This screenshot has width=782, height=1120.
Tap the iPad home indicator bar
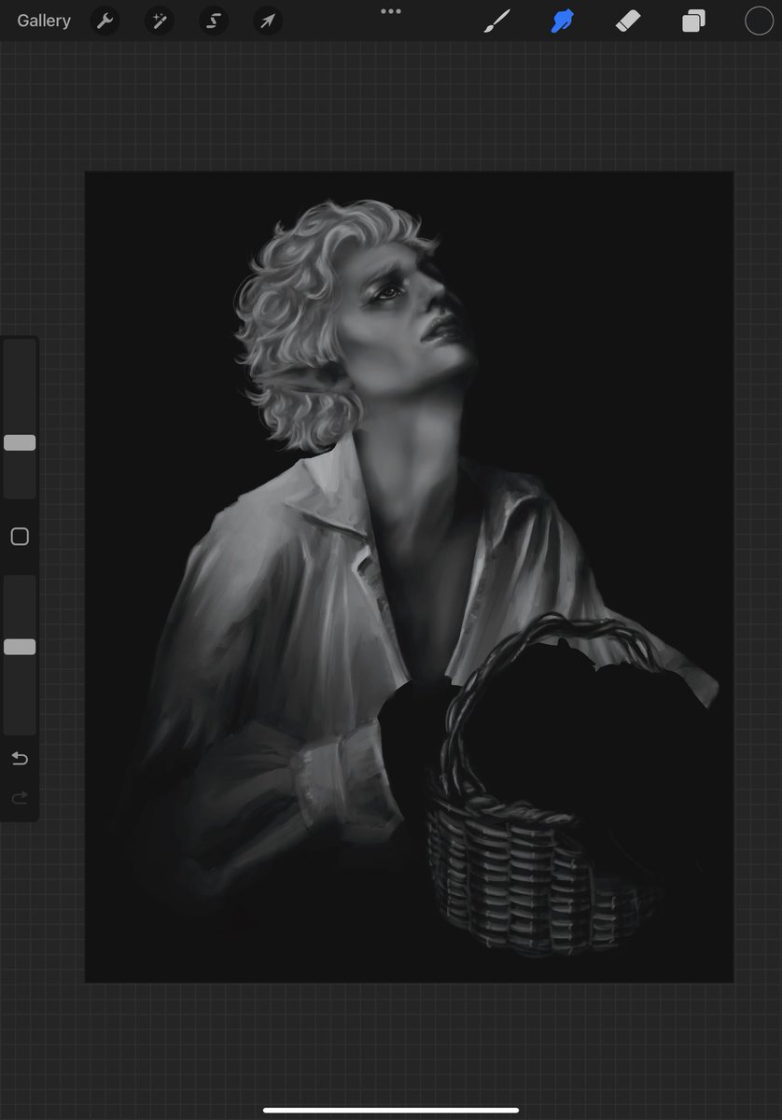[x=391, y=1111]
